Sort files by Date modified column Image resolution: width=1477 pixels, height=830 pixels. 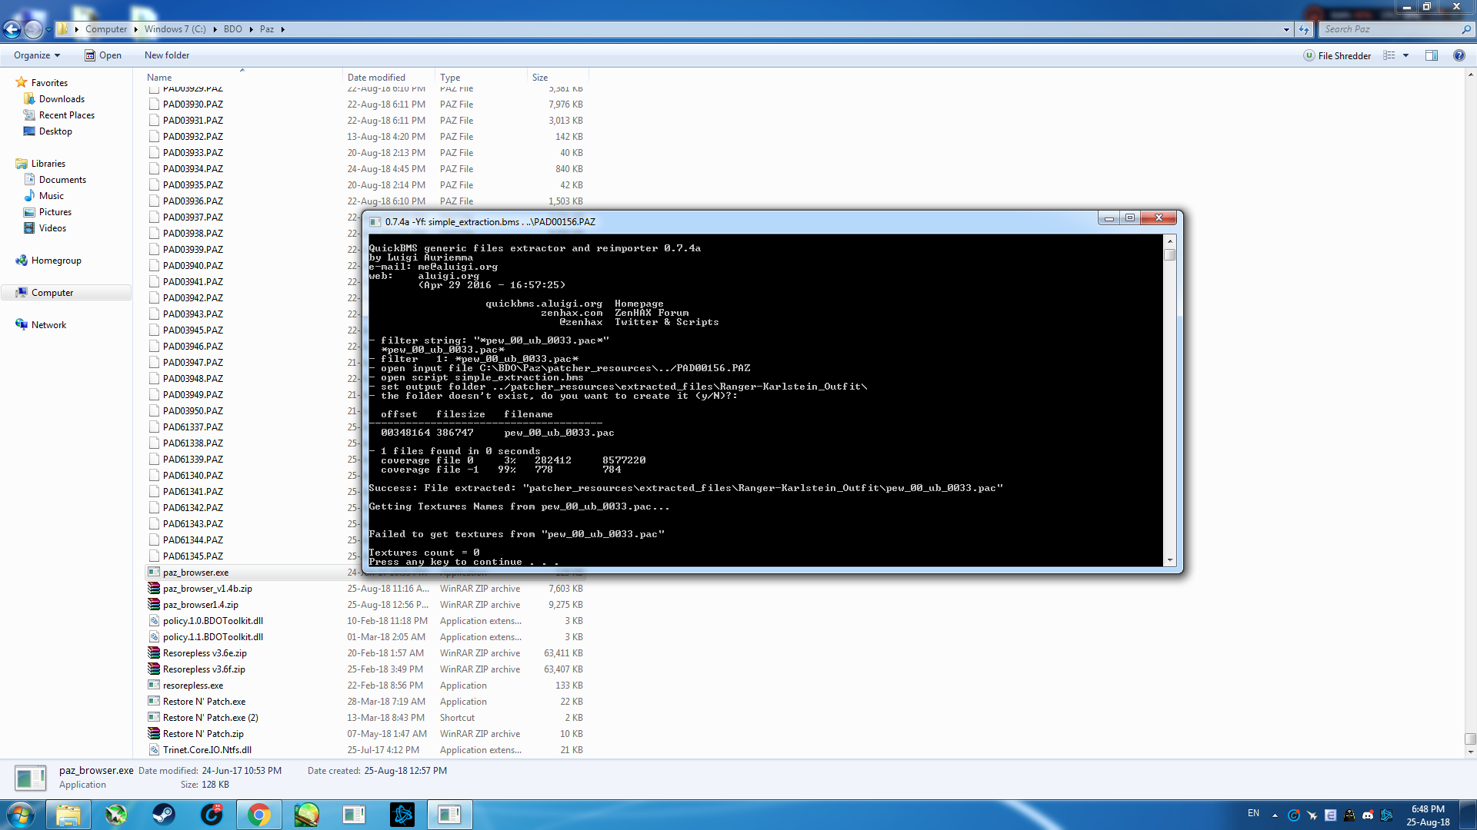376,78
